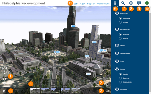This screenshot has height=94, width=151.
Task: Select the Pictometry radio option
Action: [x=120, y=18]
